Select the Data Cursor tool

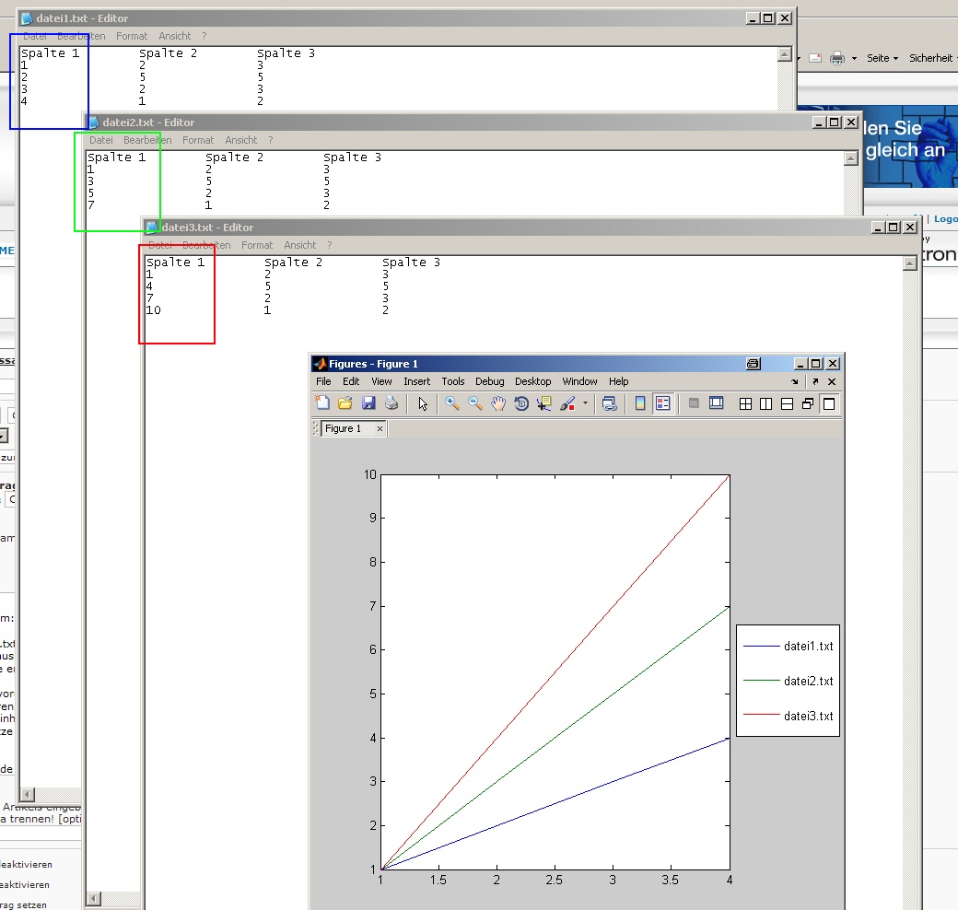point(544,403)
